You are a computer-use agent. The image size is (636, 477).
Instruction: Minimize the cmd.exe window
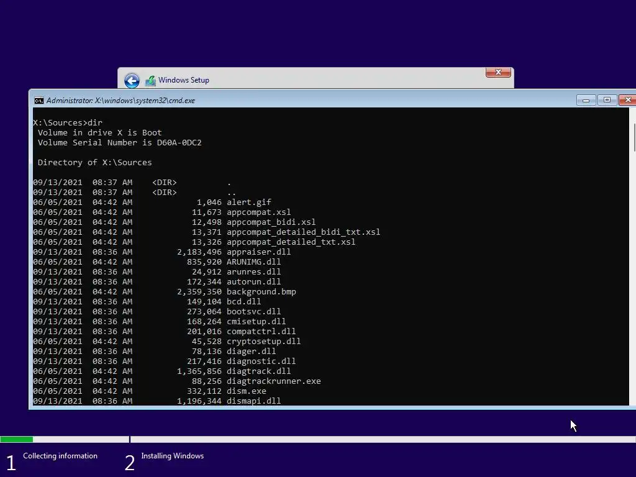pos(586,100)
